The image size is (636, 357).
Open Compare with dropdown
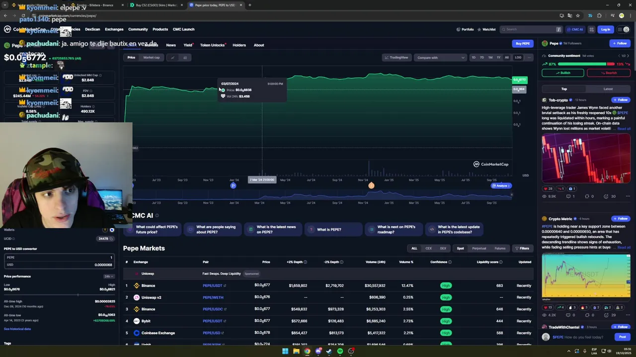[x=440, y=58]
